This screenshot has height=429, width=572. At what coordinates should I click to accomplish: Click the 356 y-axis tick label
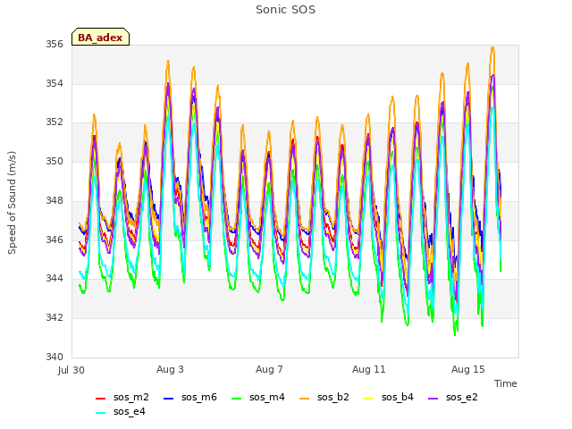55,44
